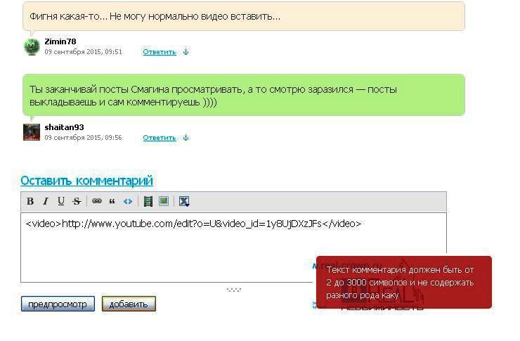Toggle bold formatting in comment editor

click(30, 202)
